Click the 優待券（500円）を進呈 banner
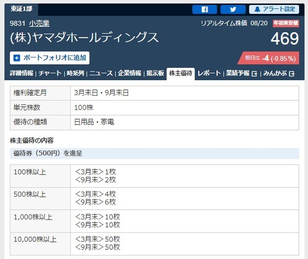 pos(155,153)
